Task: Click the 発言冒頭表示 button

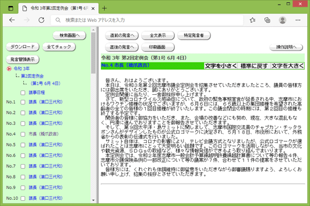Action: click(23, 60)
